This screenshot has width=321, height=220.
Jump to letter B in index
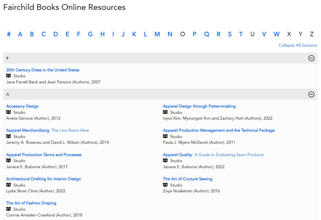click(32, 34)
